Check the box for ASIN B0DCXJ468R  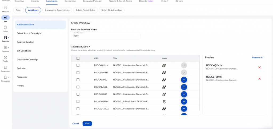pos(78,94)
